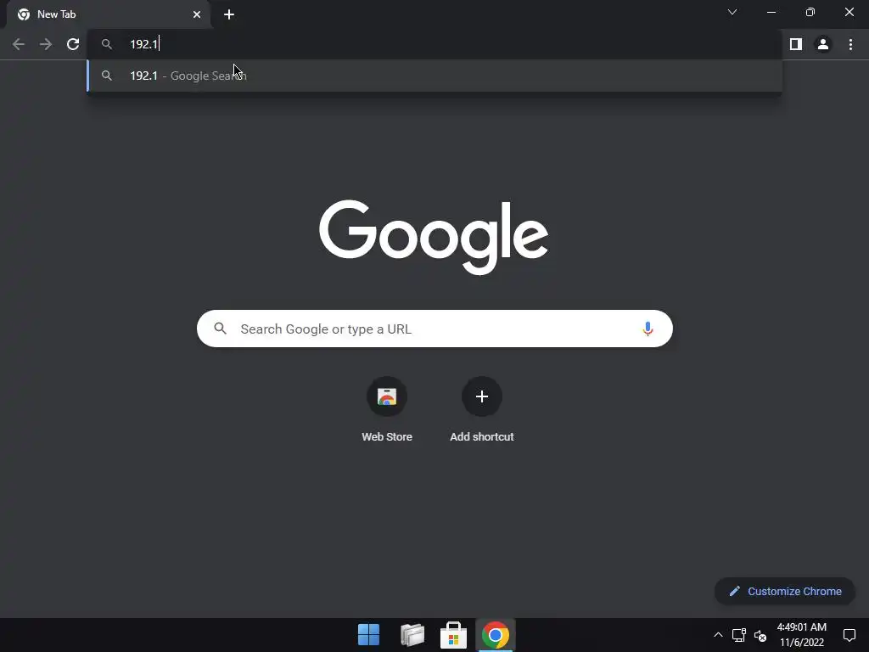869x652 pixels.
Task: Click the browser Back arrow
Action: click(x=19, y=44)
